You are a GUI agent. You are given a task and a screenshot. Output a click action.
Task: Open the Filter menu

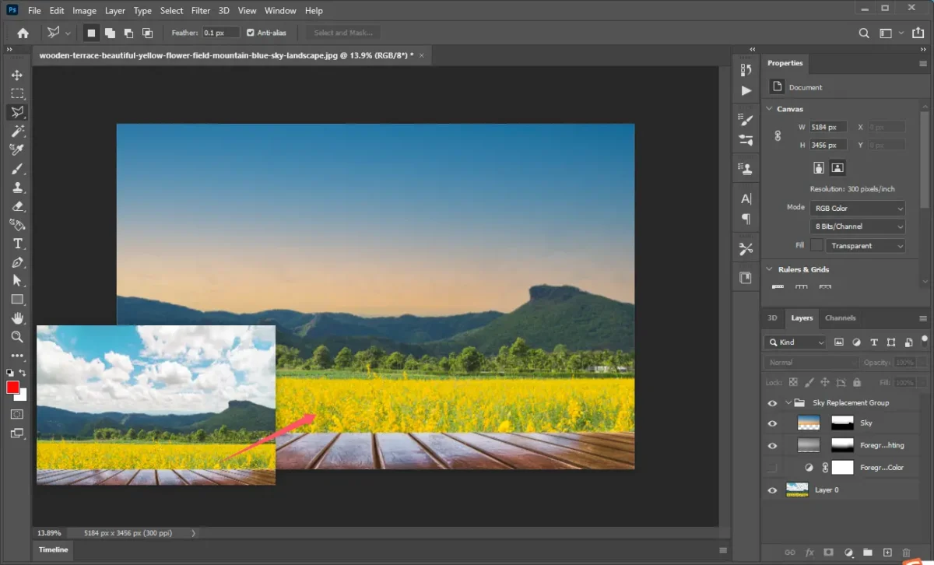(201, 11)
